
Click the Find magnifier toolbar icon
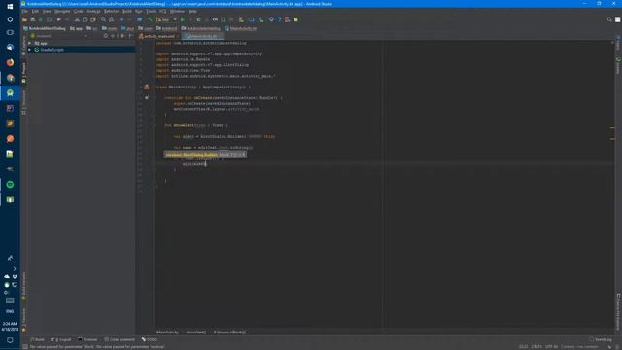click(x=104, y=19)
